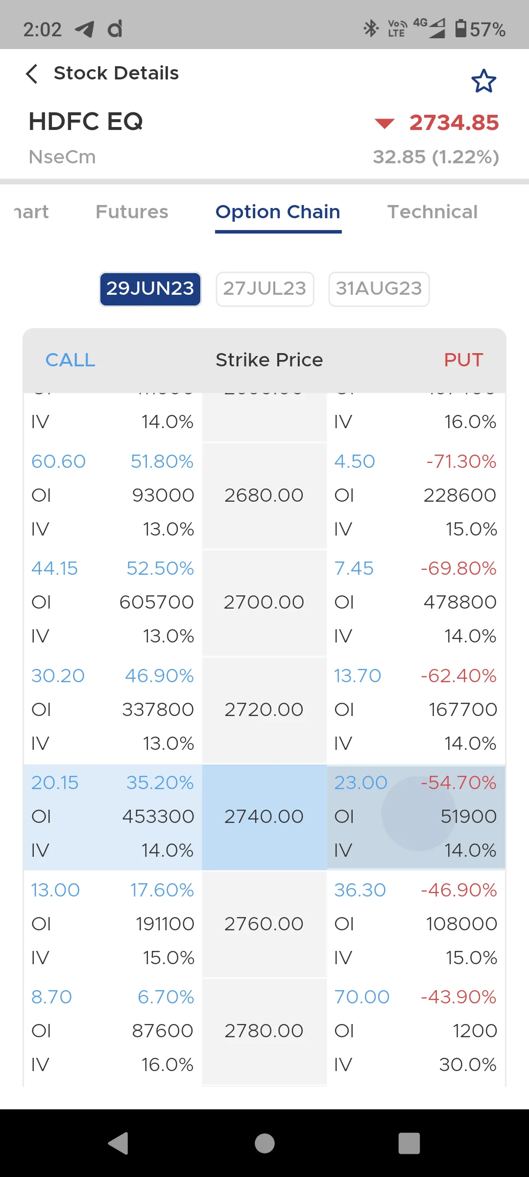The width and height of the screenshot is (529, 1177).
Task: Add HDFC to watchlist with star icon
Action: 483,81
